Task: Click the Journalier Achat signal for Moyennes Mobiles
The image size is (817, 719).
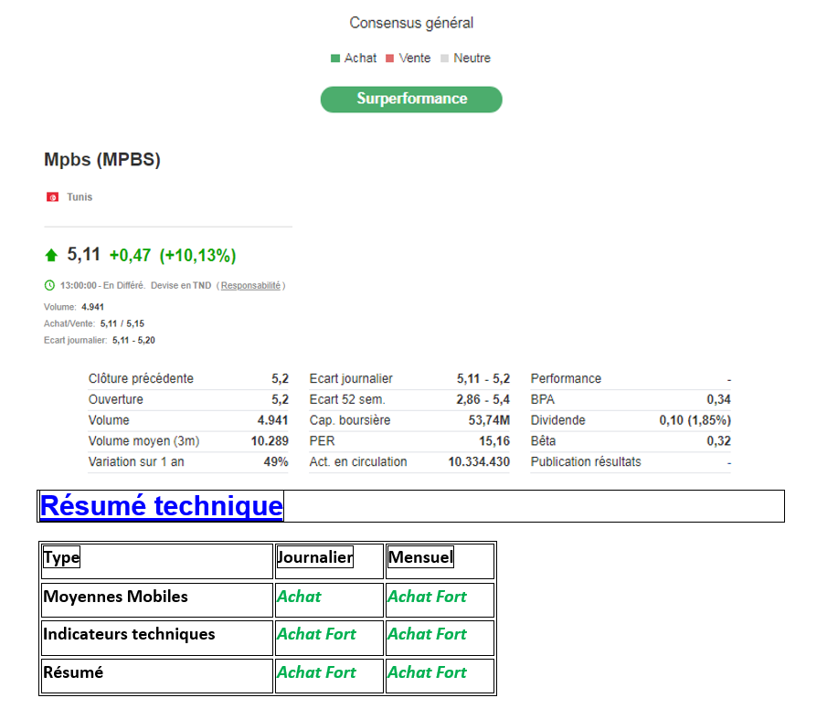Action: pos(299,597)
